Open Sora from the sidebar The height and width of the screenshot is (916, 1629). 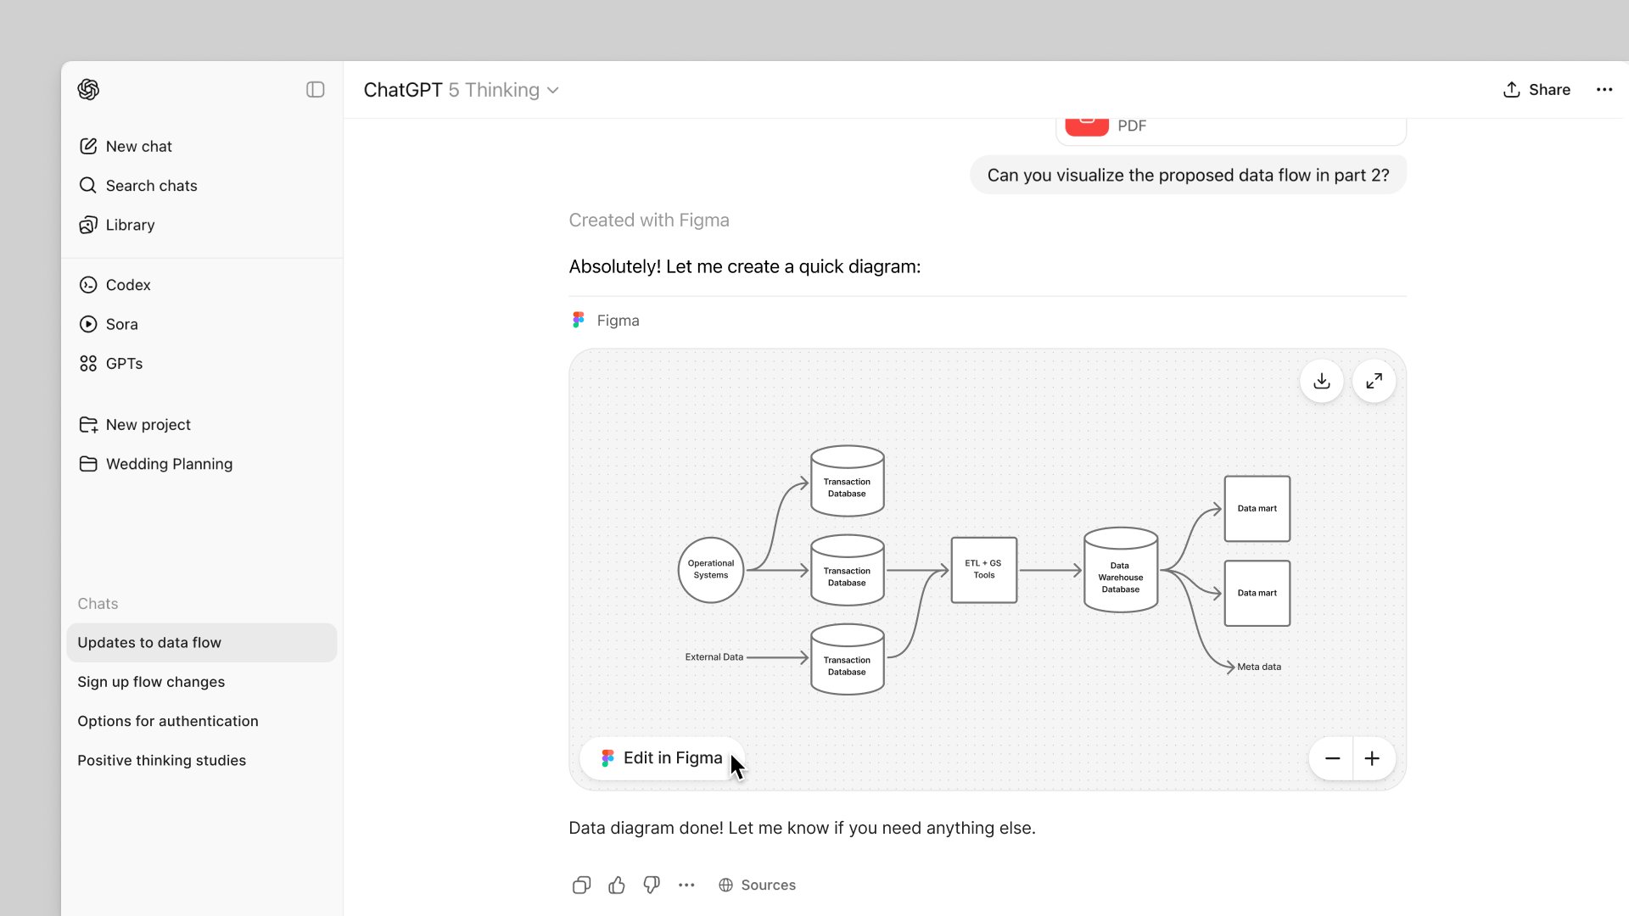[x=122, y=324]
